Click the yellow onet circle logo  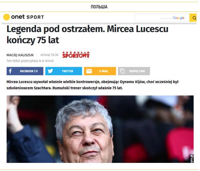coord(6,17)
